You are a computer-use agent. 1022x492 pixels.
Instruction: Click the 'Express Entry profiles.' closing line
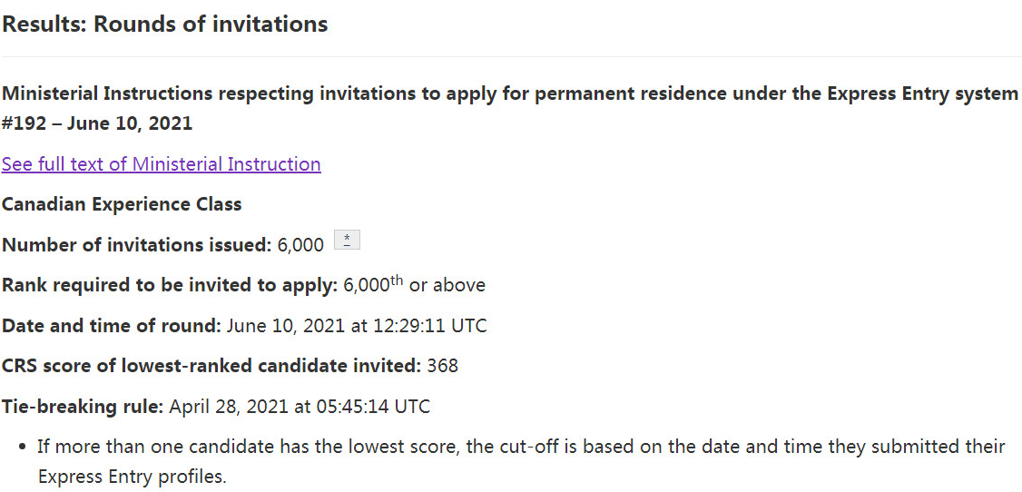[132, 477]
